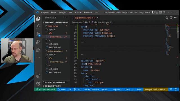Open the Executar menu
The image size is (180, 101).
point(88,12)
